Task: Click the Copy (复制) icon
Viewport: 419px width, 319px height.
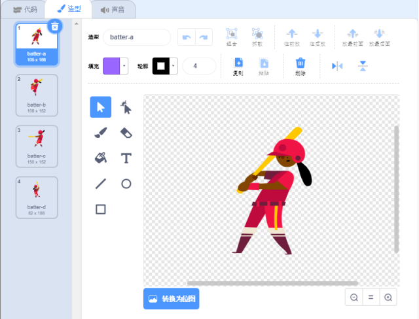Action: click(x=238, y=66)
